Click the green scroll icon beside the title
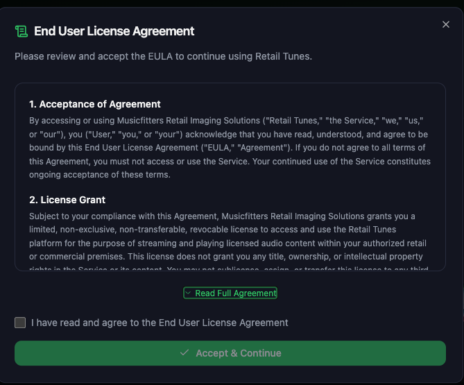 click(x=22, y=31)
